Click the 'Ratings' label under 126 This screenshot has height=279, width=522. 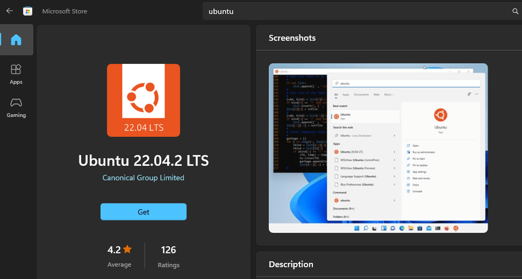click(x=169, y=265)
